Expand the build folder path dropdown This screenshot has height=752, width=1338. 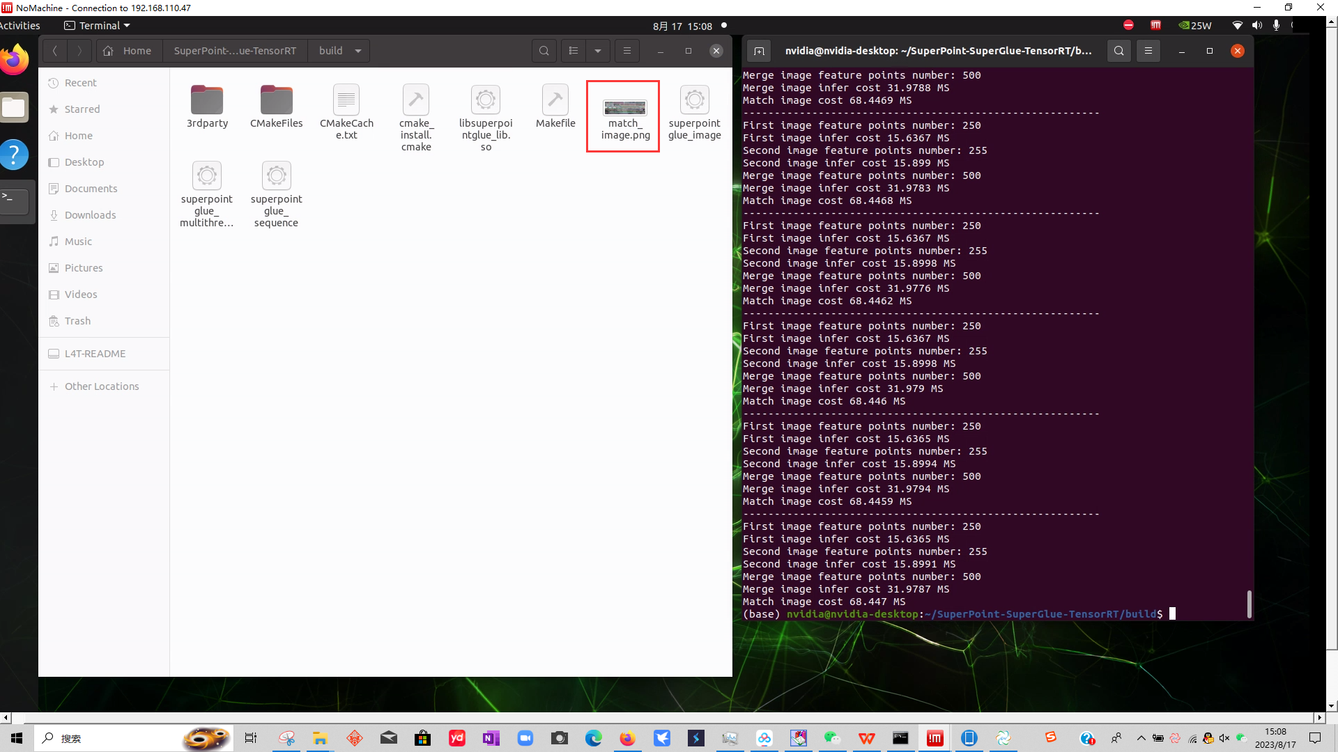click(x=358, y=51)
